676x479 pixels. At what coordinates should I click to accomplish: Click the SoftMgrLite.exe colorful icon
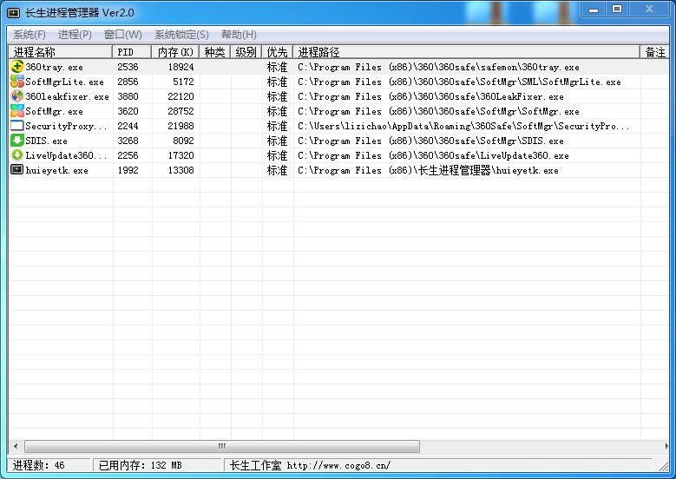16,81
